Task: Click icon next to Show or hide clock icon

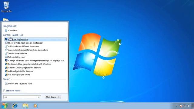Action: click(x=6, y=43)
